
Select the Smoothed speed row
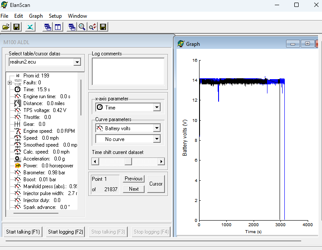click(50, 145)
